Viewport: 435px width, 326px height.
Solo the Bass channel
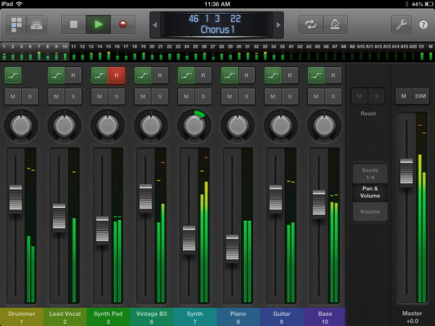point(334,96)
